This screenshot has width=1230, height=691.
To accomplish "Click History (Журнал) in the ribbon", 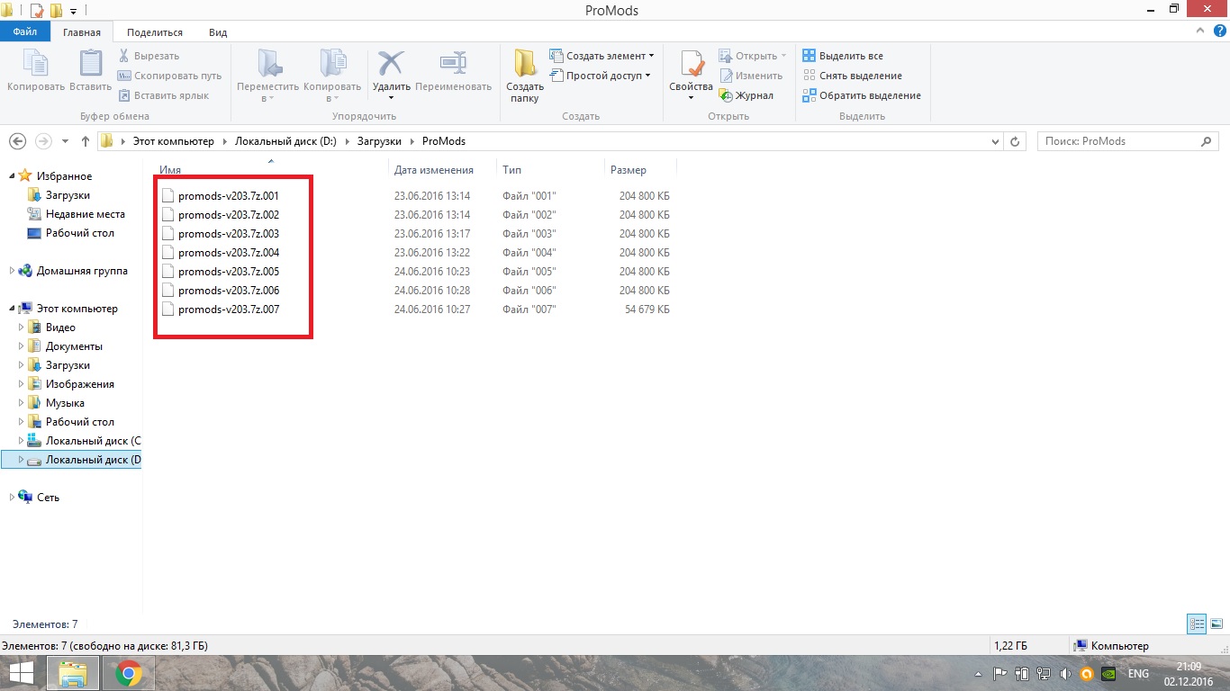I will [746, 95].
